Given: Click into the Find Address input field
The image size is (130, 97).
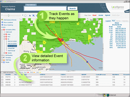Looking at the screenshot, I should (45, 9).
